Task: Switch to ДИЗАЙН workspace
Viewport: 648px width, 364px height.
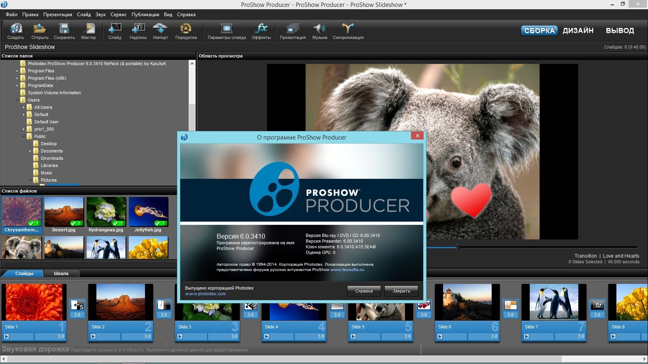Action: click(578, 30)
